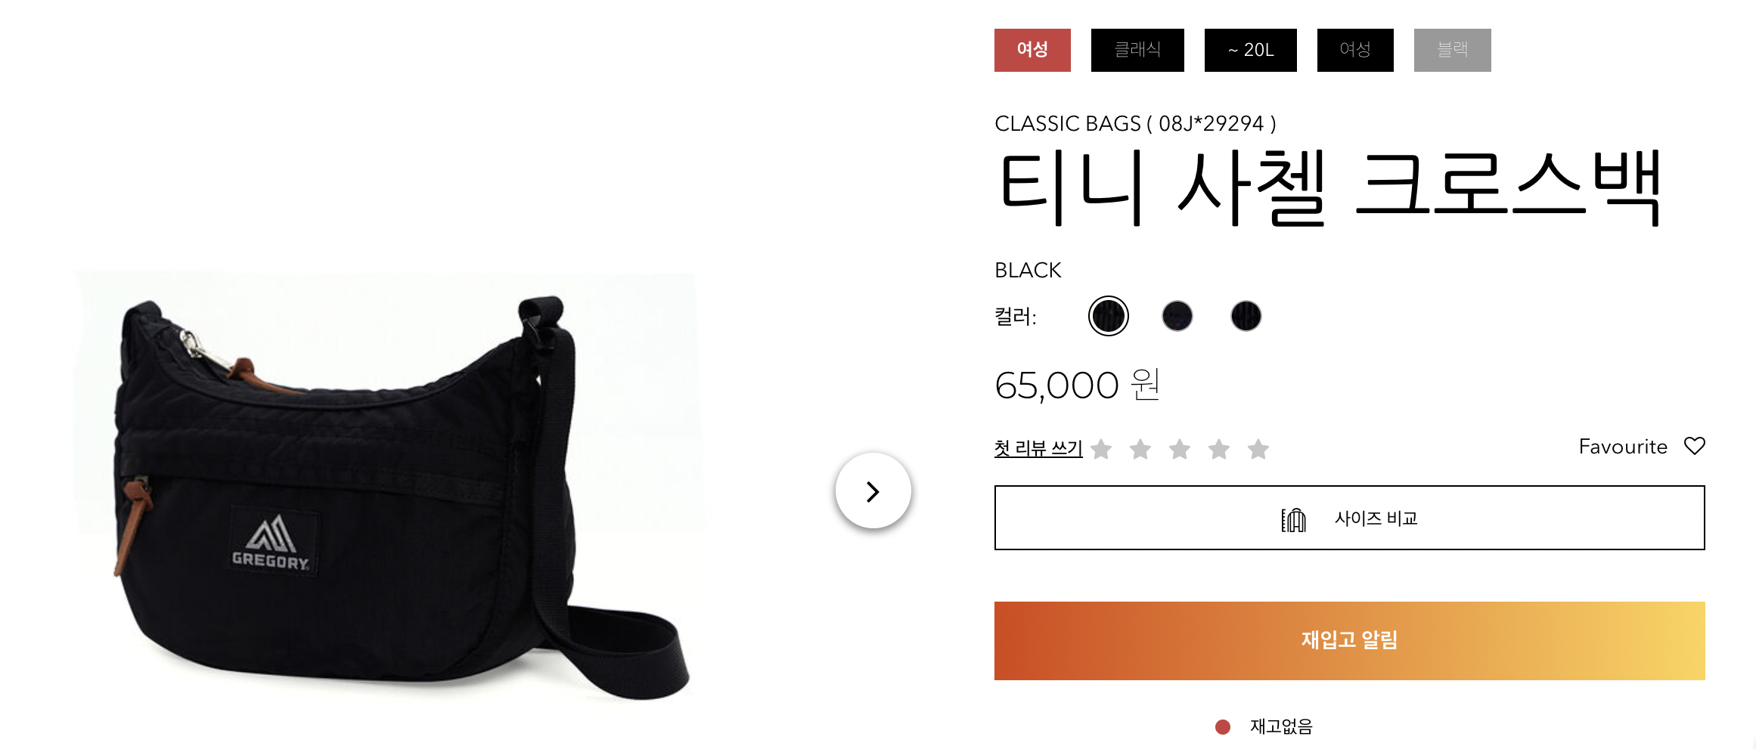
Task: Click the gray 블랙 tag
Action: [1453, 50]
